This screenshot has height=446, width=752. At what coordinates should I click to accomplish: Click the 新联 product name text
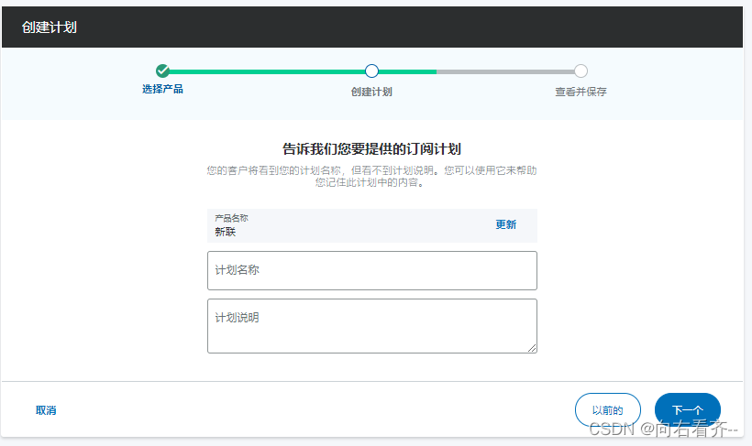[226, 232]
